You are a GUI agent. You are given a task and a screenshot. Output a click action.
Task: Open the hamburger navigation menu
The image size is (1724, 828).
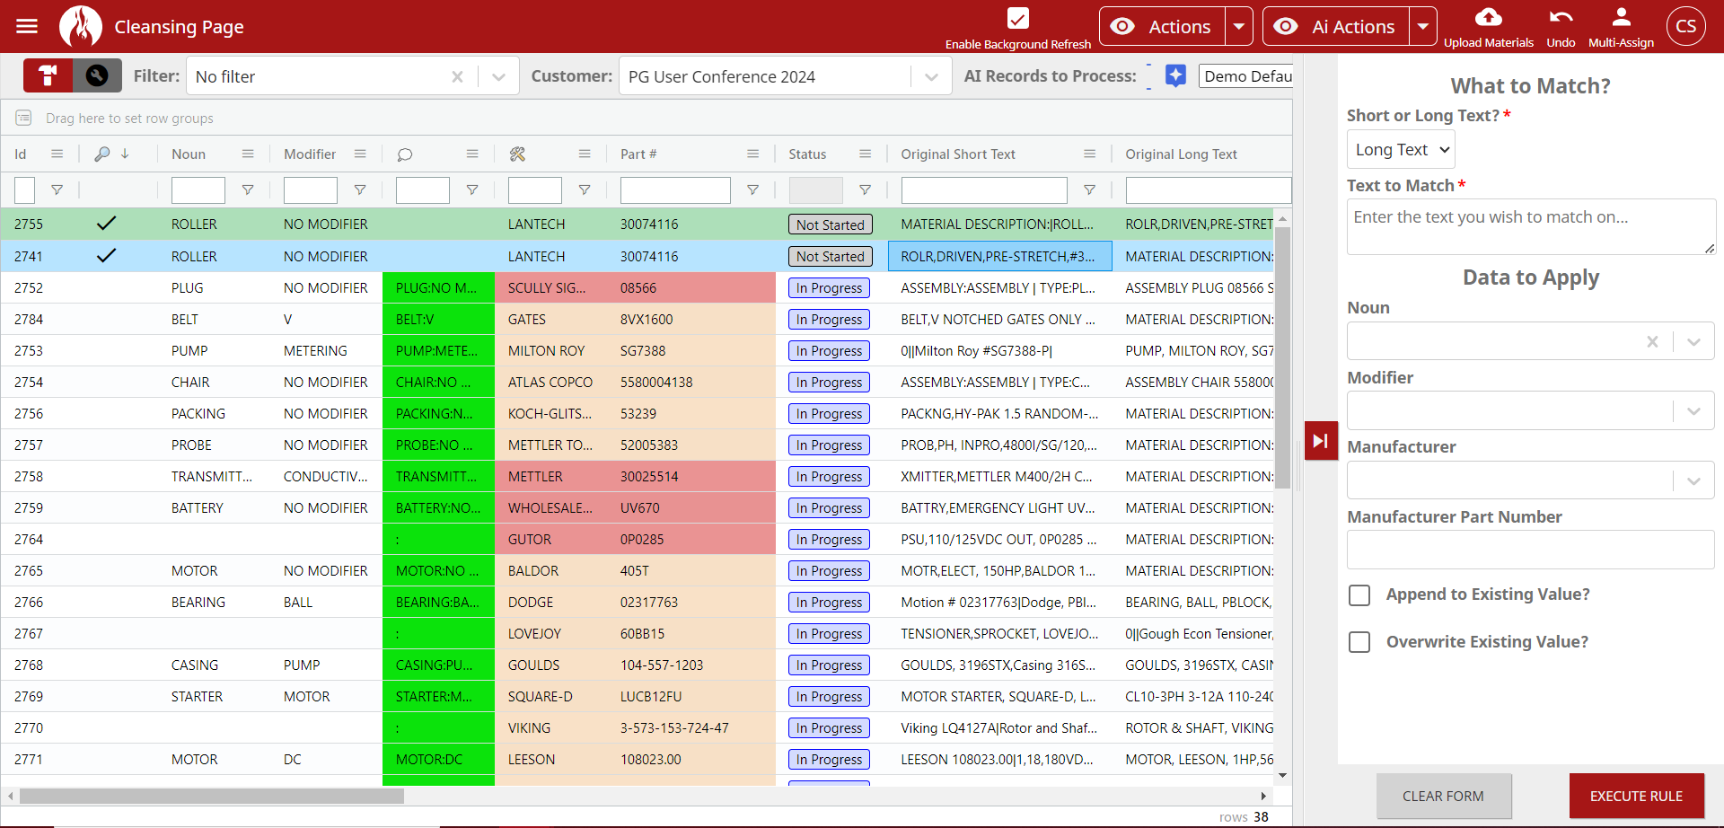click(x=27, y=25)
